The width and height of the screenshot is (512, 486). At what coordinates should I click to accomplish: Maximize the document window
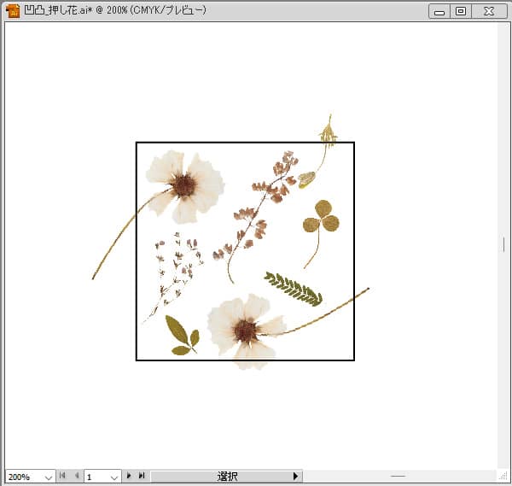point(461,11)
